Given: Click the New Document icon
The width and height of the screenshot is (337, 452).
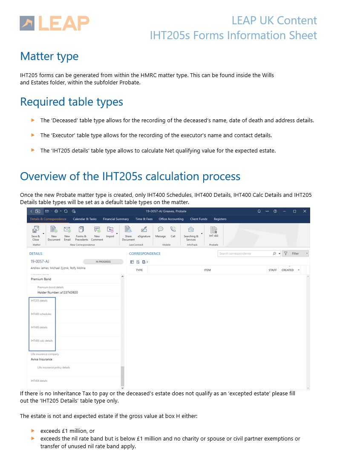Looking at the screenshot, I should tap(54, 230).
